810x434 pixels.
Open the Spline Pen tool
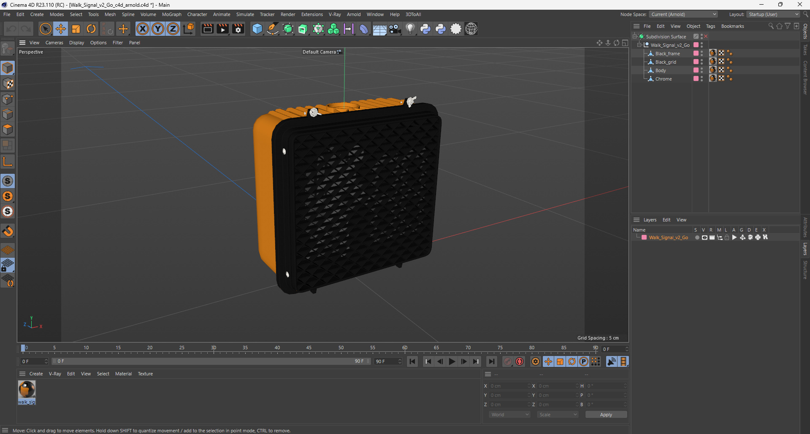(x=273, y=29)
